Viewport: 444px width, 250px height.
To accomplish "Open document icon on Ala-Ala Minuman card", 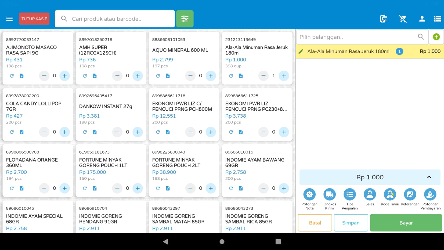I will click(x=241, y=76).
